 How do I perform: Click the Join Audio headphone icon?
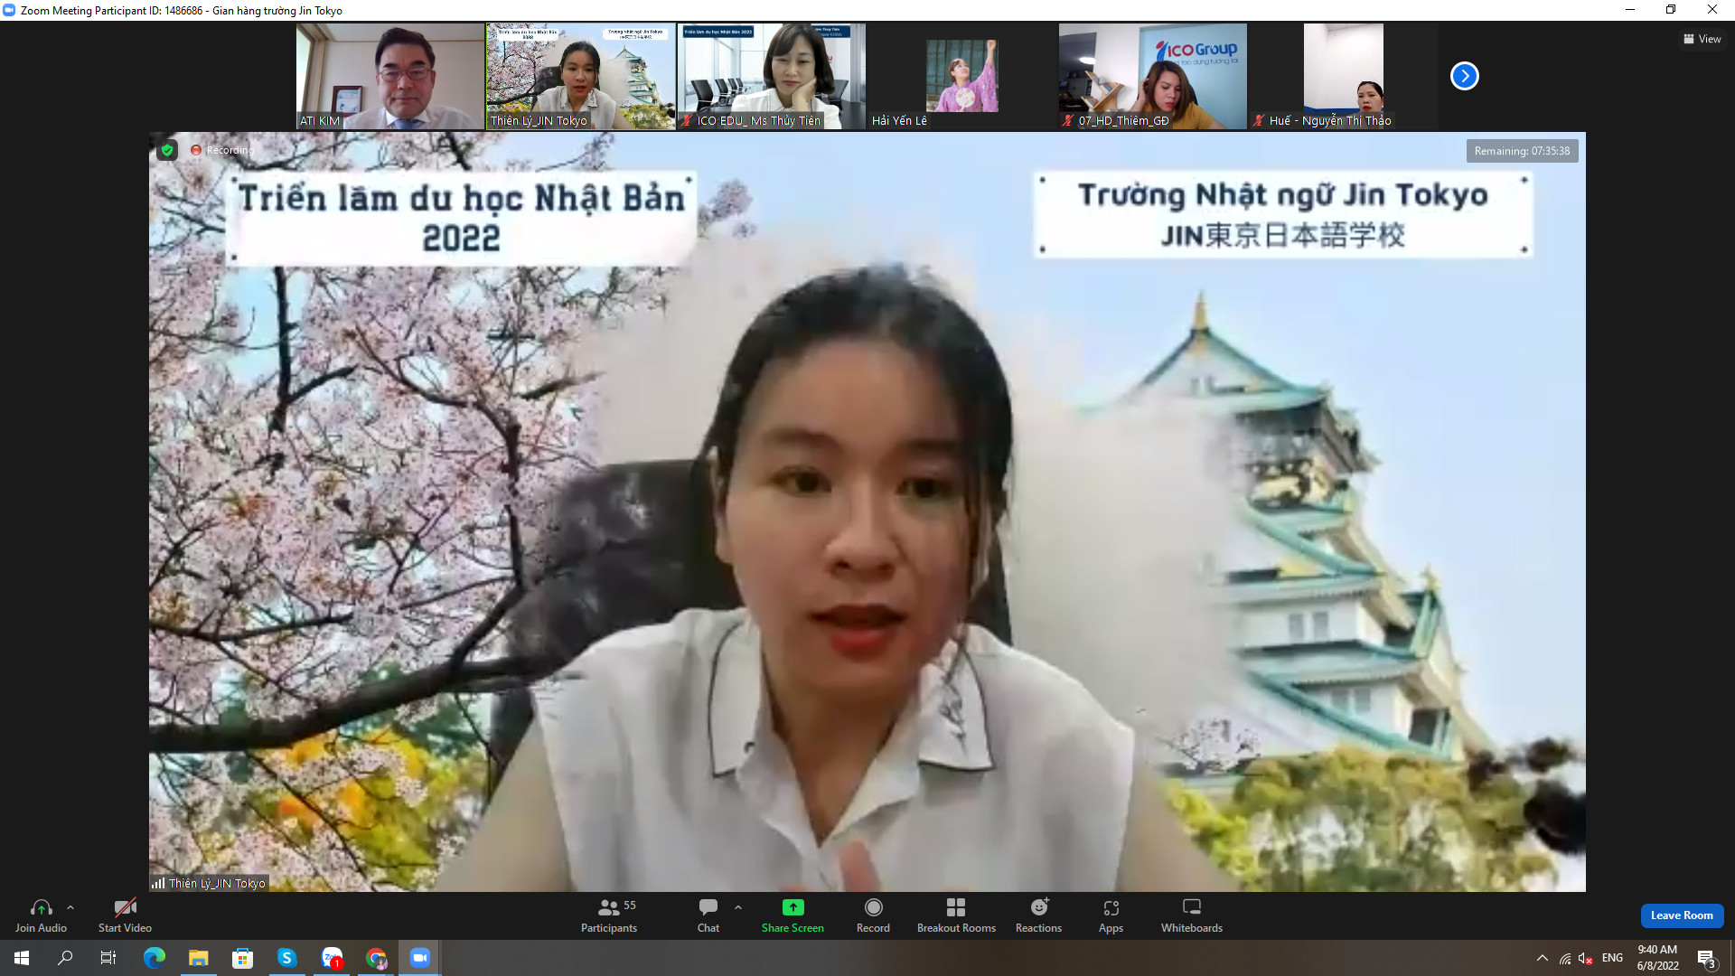41,907
